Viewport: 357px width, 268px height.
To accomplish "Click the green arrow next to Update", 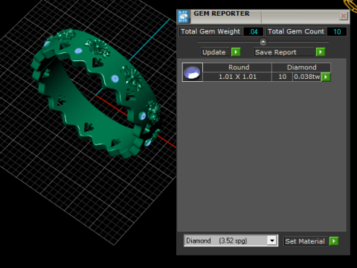I will (x=236, y=52).
